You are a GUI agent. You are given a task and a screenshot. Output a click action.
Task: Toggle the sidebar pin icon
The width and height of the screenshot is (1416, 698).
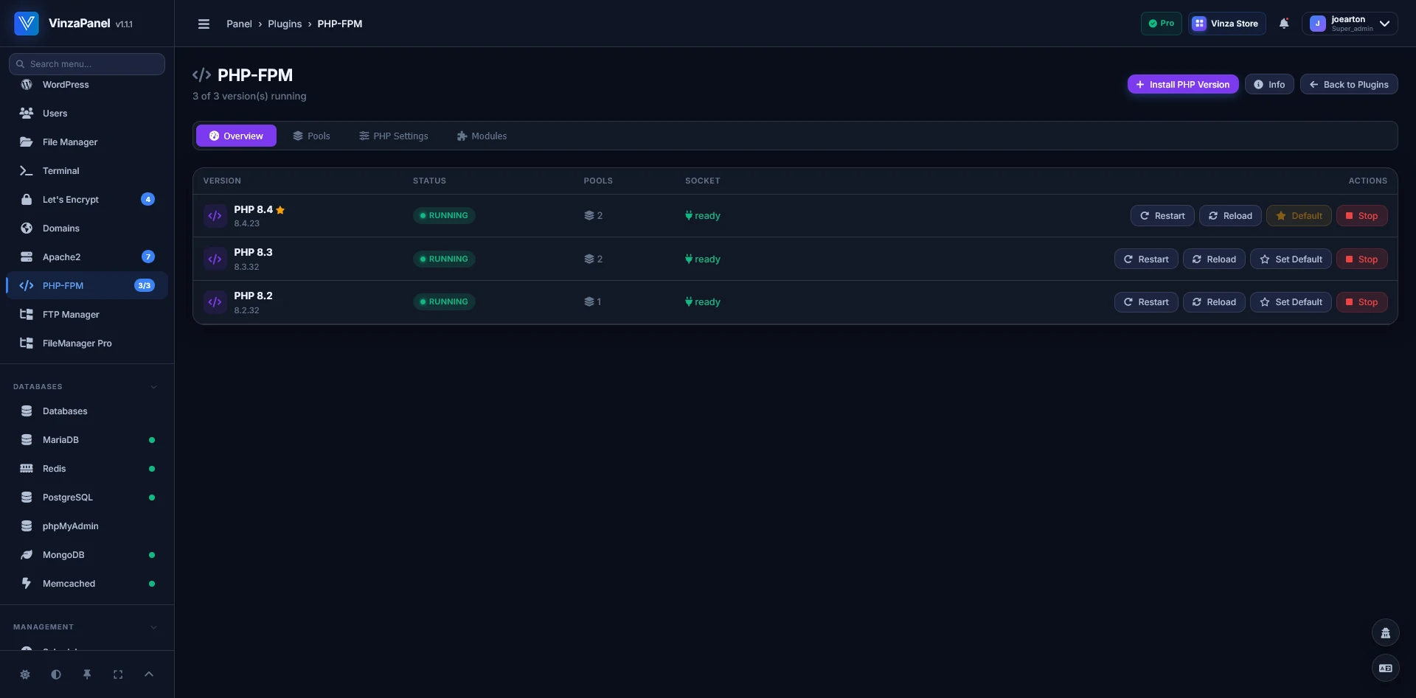tap(87, 674)
